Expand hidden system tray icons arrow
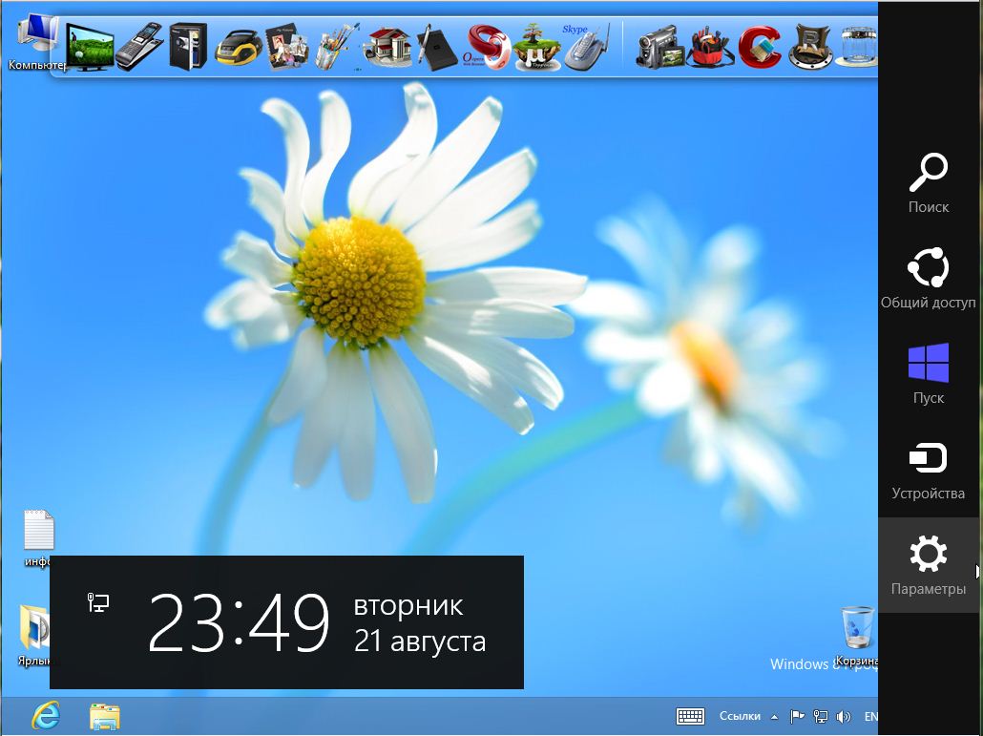 (775, 717)
